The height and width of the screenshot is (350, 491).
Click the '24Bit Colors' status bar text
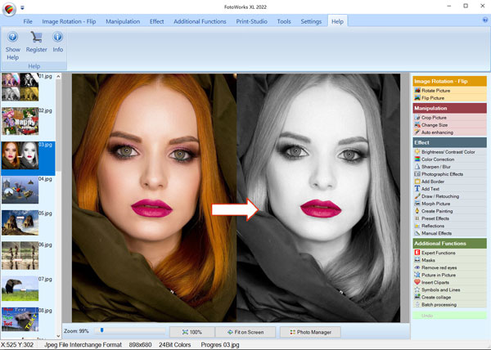tap(175, 344)
